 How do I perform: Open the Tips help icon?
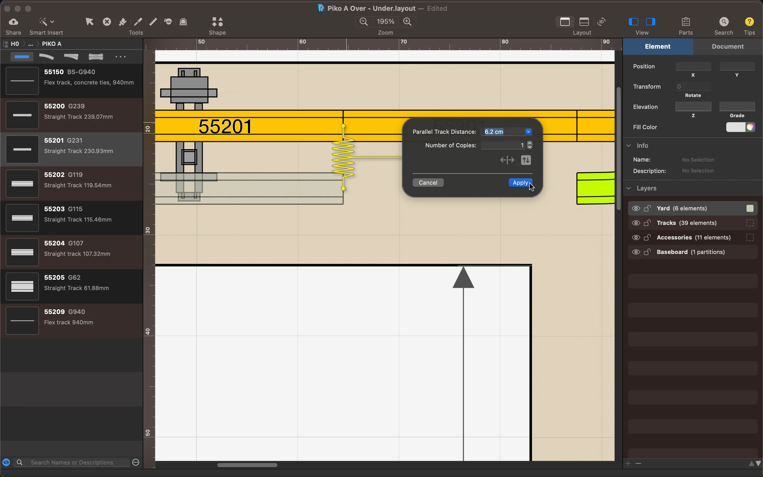pyautogui.click(x=749, y=22)
